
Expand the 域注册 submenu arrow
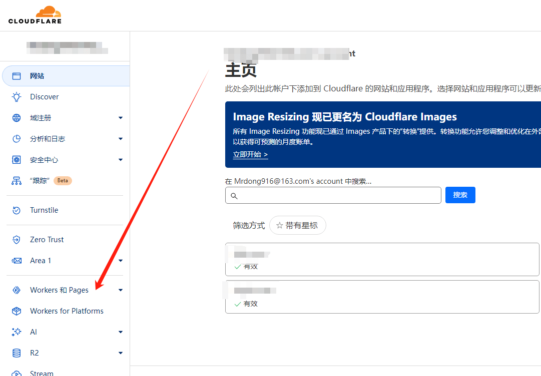coord(121,118)
